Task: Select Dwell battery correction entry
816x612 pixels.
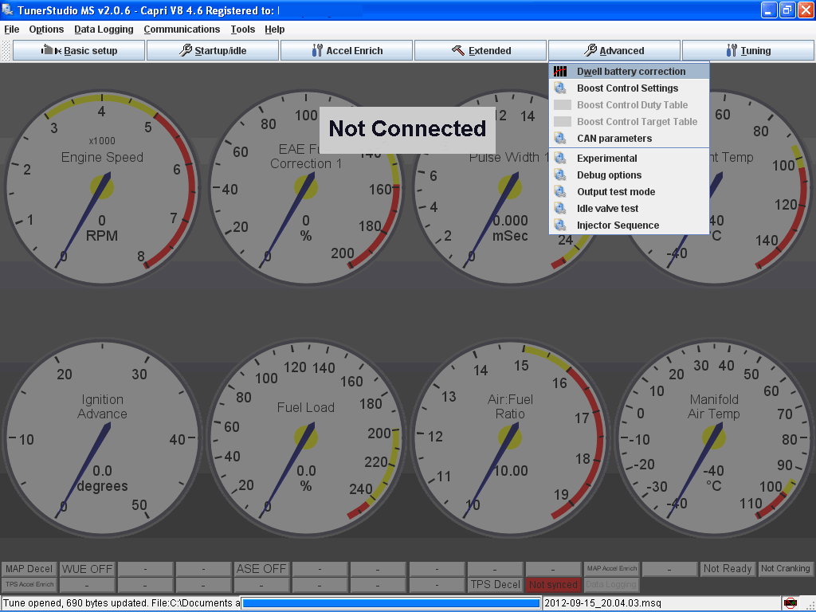Action: pos(630,71)
